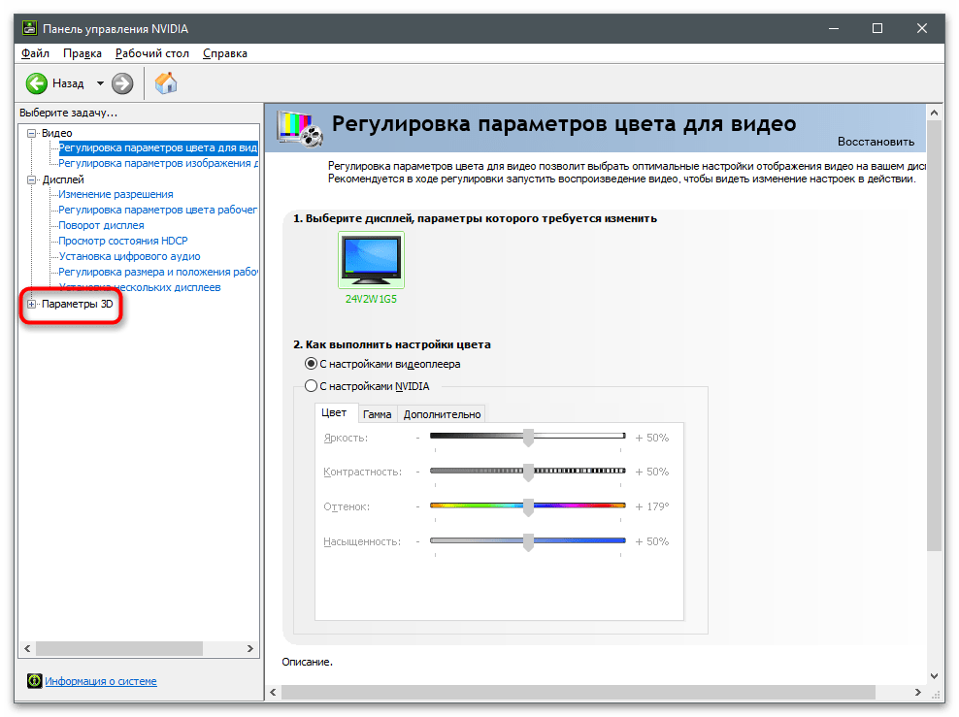
Task: Close the NVIDIA control panel window
Action: 922,28
